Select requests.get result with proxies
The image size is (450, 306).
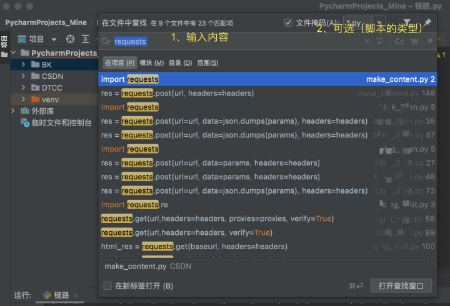[x=267, y=219]
